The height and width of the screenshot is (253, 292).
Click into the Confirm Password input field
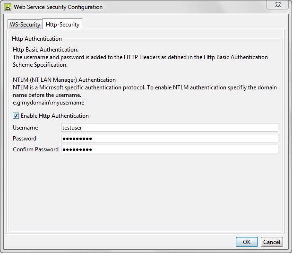(169, 149)
